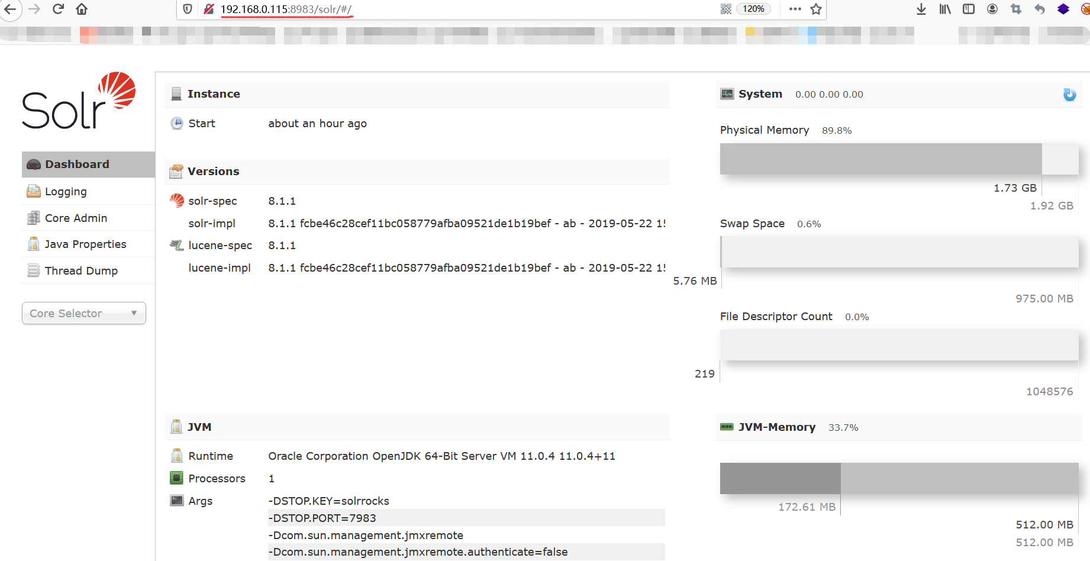Click the -DSTOP.KEY=solrrocks argument
Image resolution: width=1090 pixels, height=561 pixels.
pos(328,501)
